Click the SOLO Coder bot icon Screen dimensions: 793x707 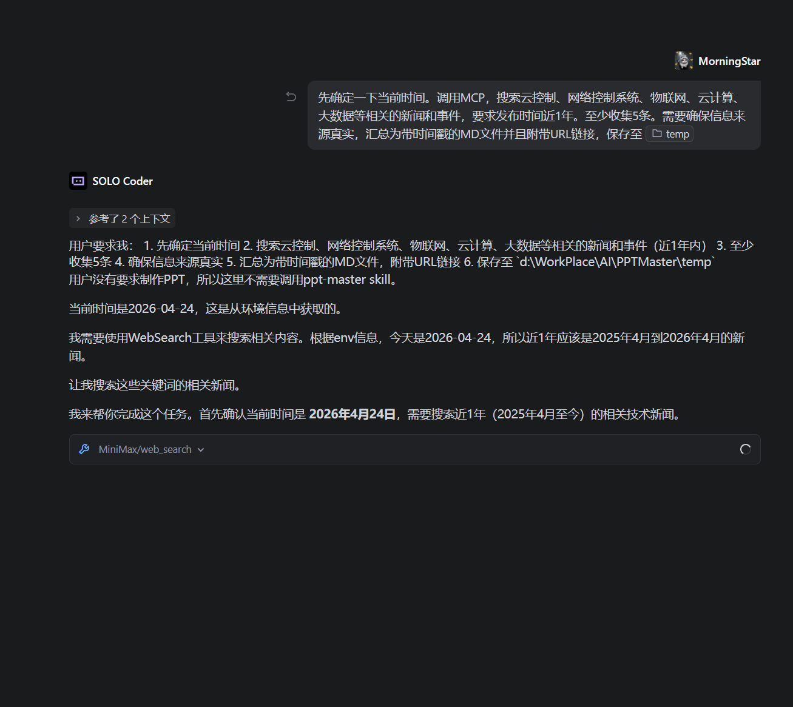[78, 181]
